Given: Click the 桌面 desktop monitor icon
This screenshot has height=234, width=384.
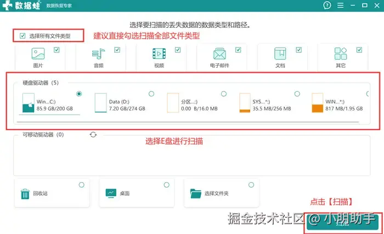Looking at the screenshot, I should coord(111,193).
